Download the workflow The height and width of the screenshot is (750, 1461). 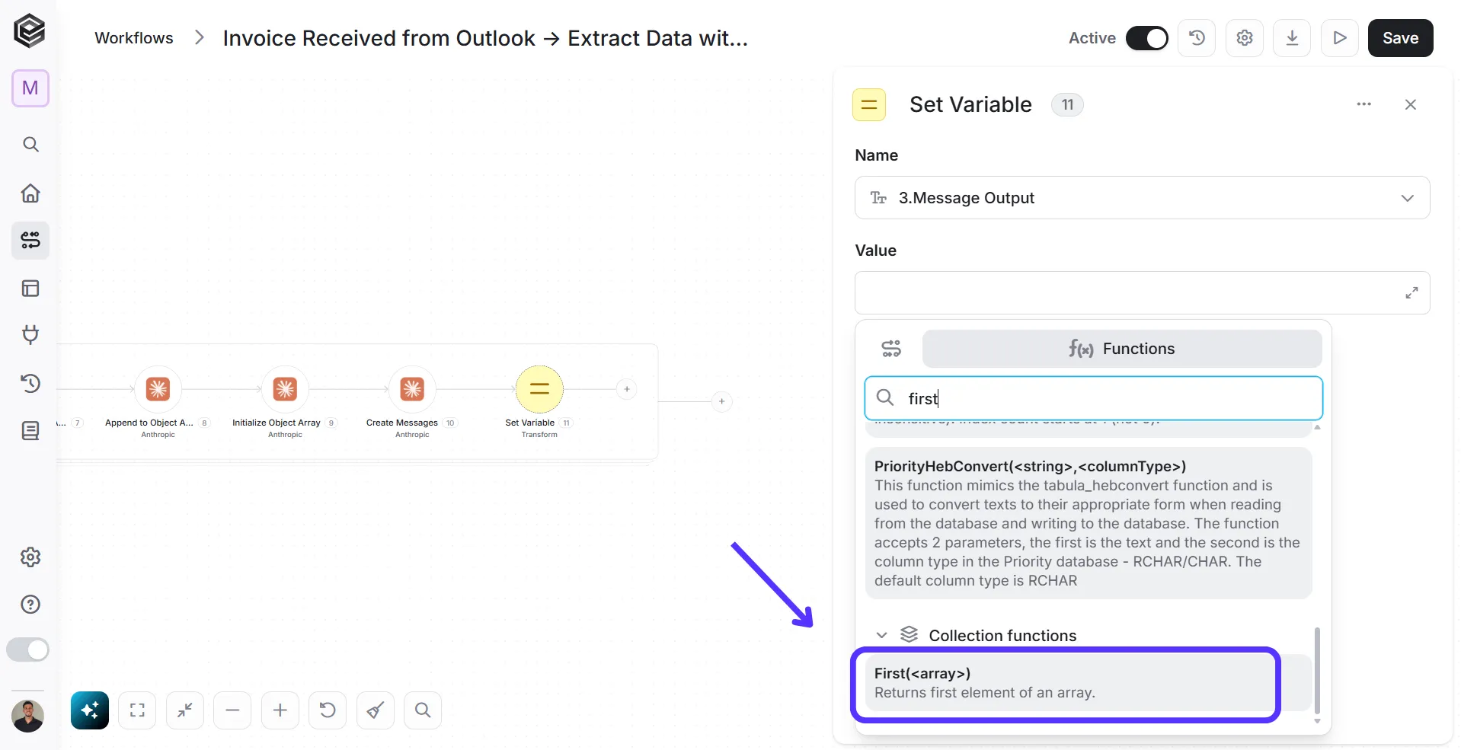click(x=1292, y=38)
